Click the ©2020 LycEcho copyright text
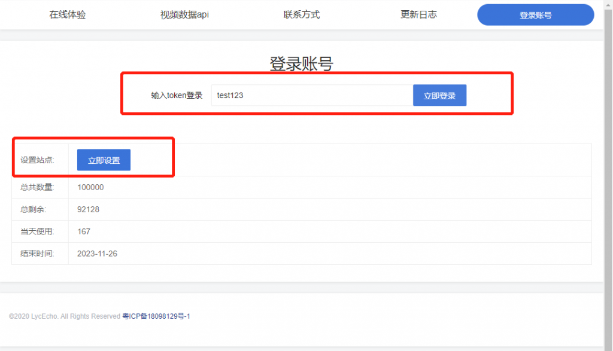 pos(65,316)
